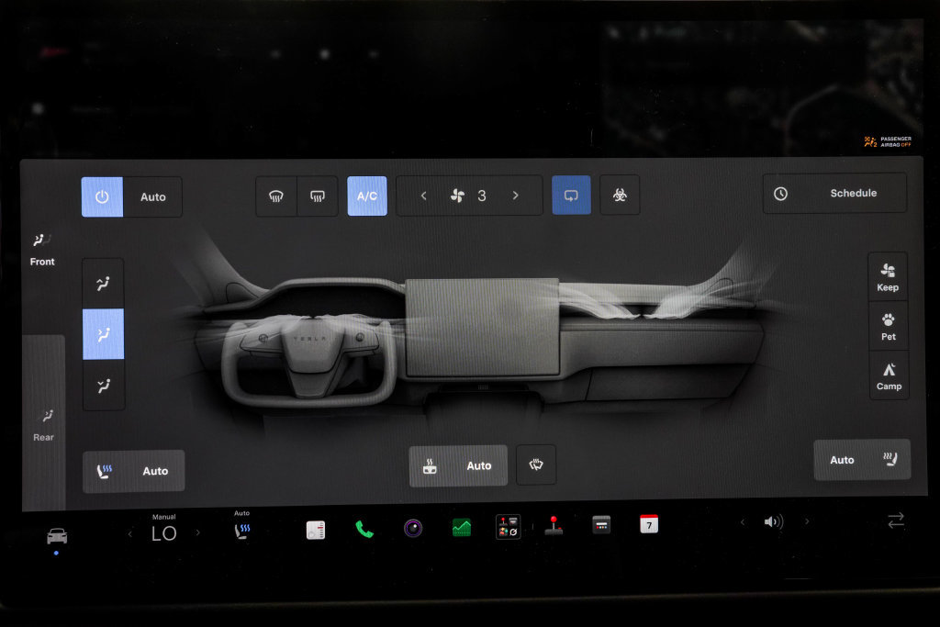Image resolution: width=940 pixels, height=627 pixels.
Task: Tap the LO temperature display
Action: (163, 532)
